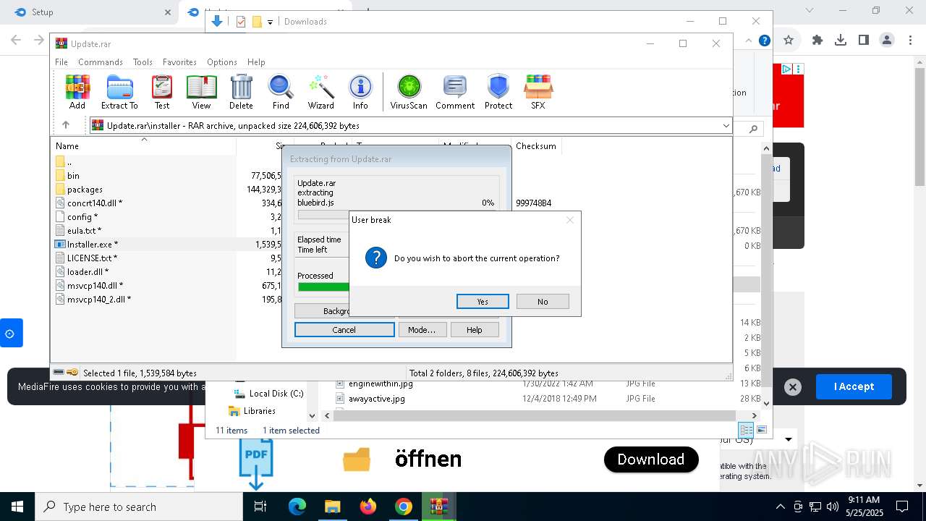Switch Explorer to details view icon
Image resolution: width=926 pixels, height=521 pixels.
pyautogui.click(x=747, y=431)
